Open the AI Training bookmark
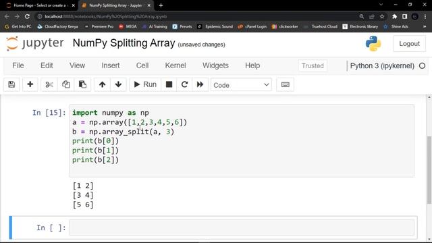This screenshot has width=432, height=243. click(155, 26)
